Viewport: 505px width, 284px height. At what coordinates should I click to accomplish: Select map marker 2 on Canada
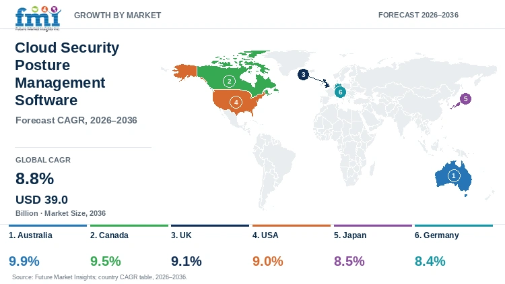229,82
